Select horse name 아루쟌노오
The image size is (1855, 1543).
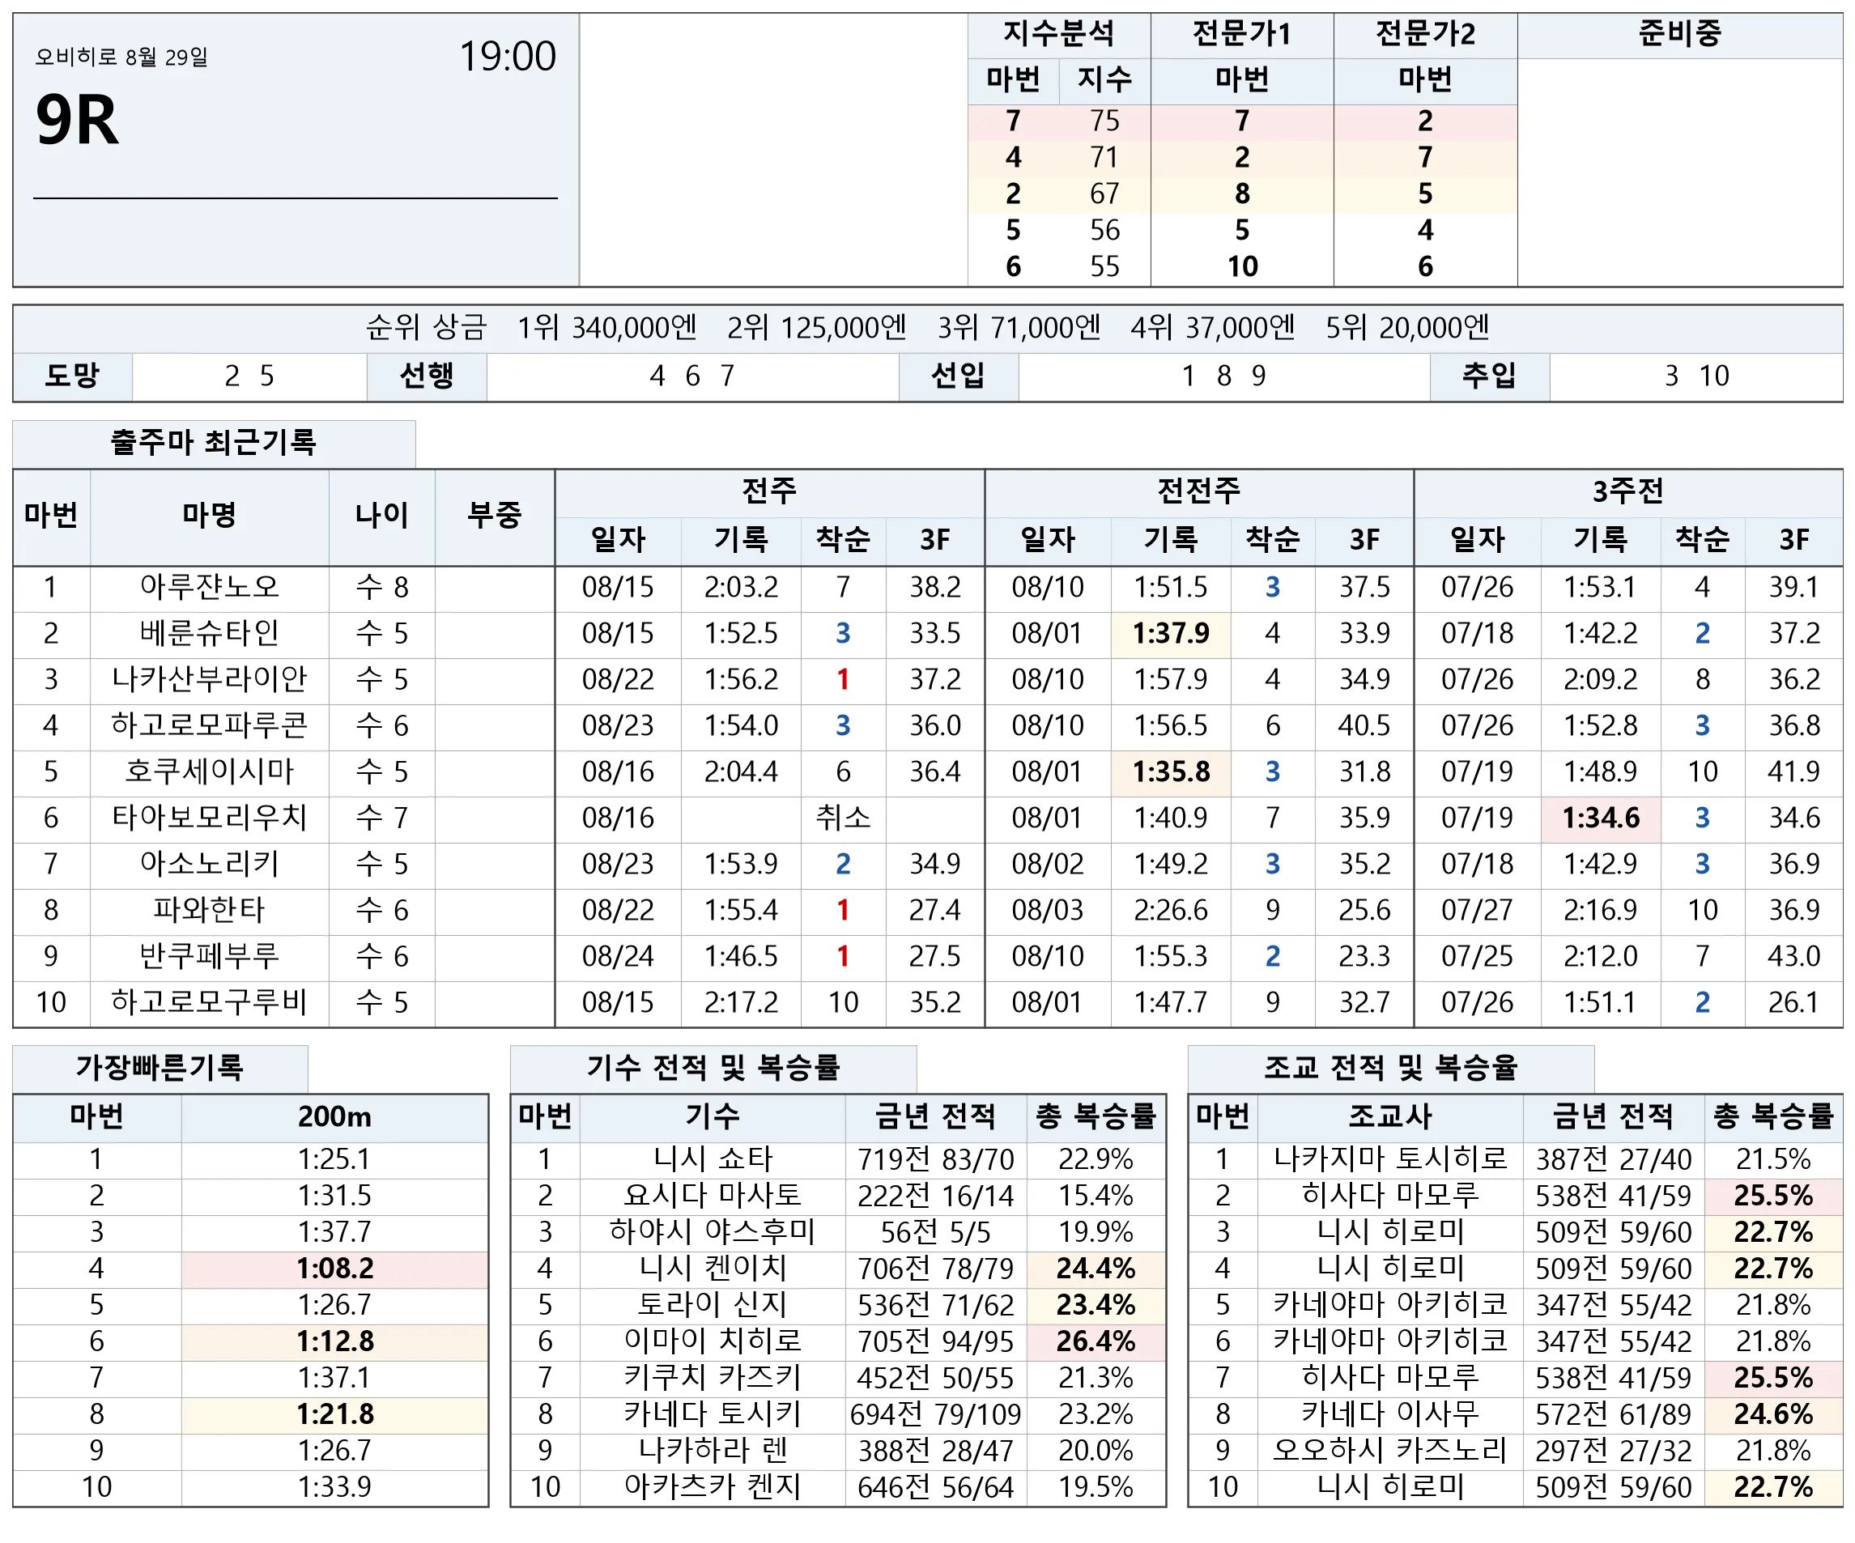[x=210, y=588]
